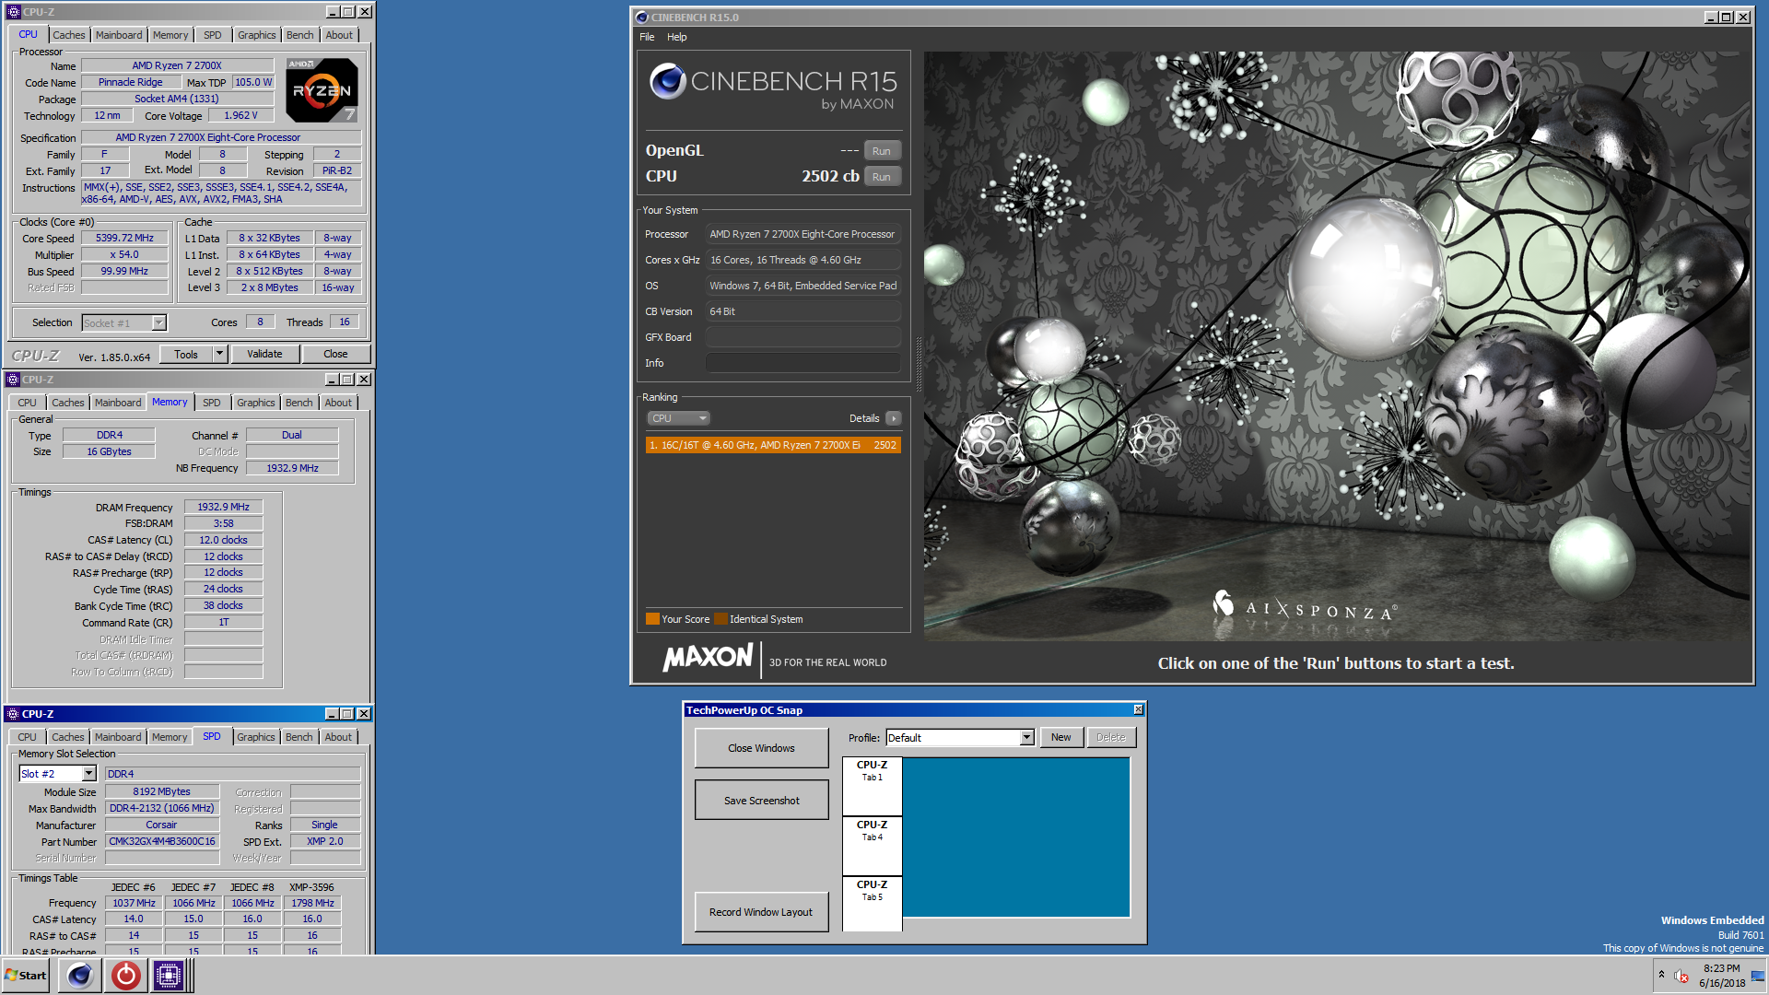The width and height of the screenshot is (1769, 995).
Task: Switch to Caches tab in top CPU-Z window
Action: 69,35
